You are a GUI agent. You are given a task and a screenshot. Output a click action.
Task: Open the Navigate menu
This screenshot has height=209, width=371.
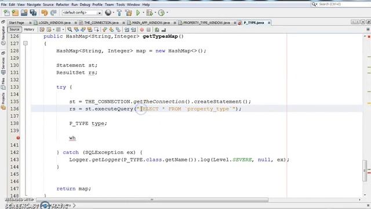click(x=34, y=5)
